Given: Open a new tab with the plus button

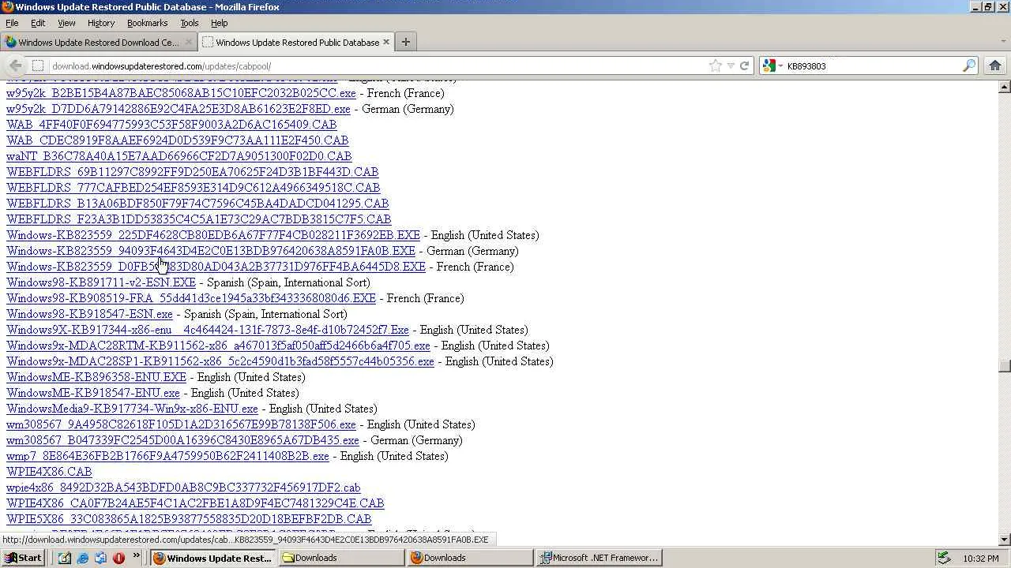Looking at the screenshot, I should [x=406, y=42].
